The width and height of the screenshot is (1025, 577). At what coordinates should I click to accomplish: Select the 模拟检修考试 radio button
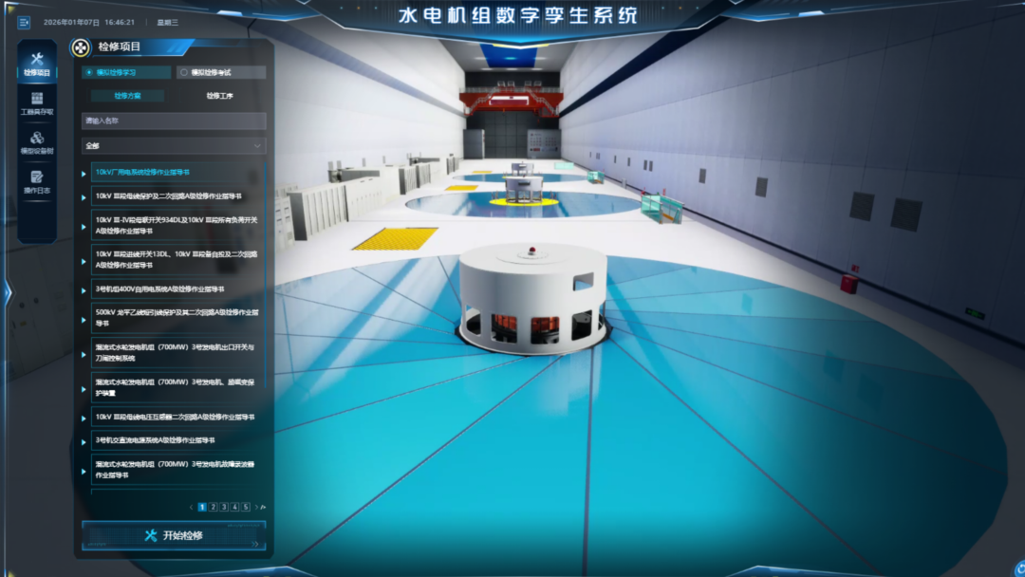[x=184, y=72]
